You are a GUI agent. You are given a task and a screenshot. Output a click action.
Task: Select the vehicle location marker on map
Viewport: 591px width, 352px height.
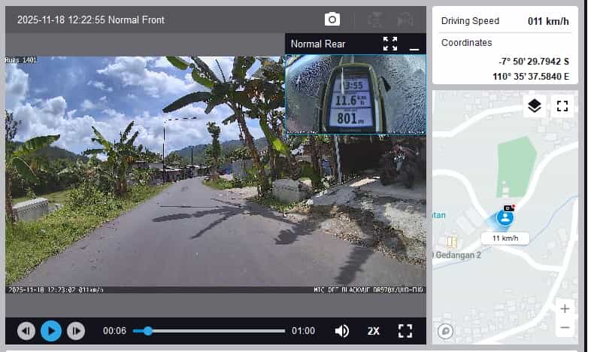506,217
